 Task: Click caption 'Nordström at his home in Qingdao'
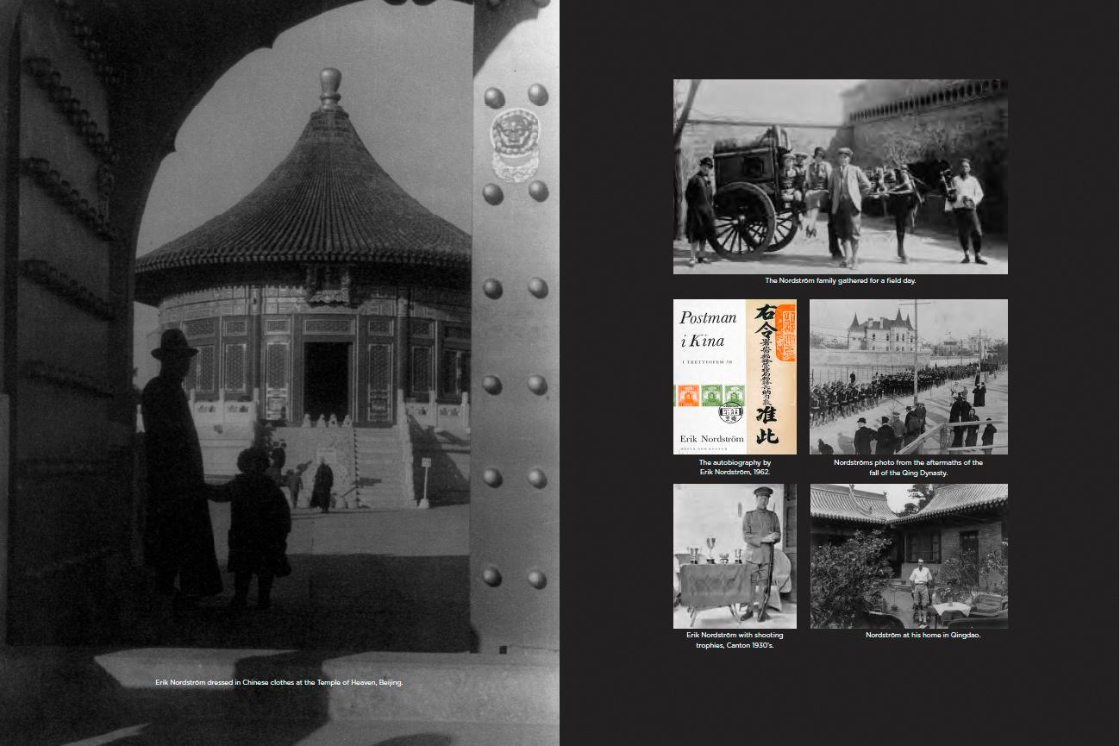tap(923, 636)
